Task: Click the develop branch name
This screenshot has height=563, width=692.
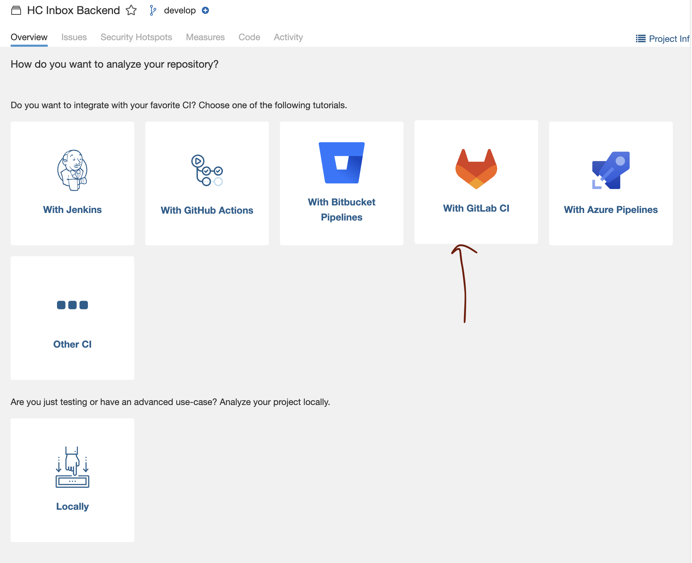Action: click(180, 10)
